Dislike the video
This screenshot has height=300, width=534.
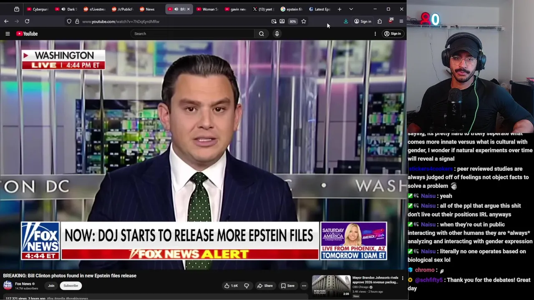click(247, 286)
